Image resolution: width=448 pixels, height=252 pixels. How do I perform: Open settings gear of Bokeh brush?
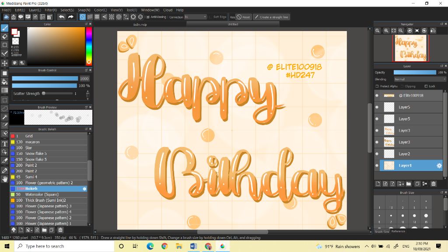[84, 189]
